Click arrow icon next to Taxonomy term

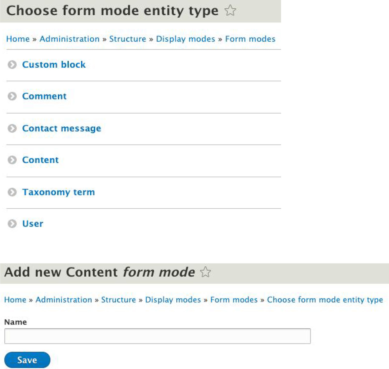pyautogui.click(x=12, y=192)
